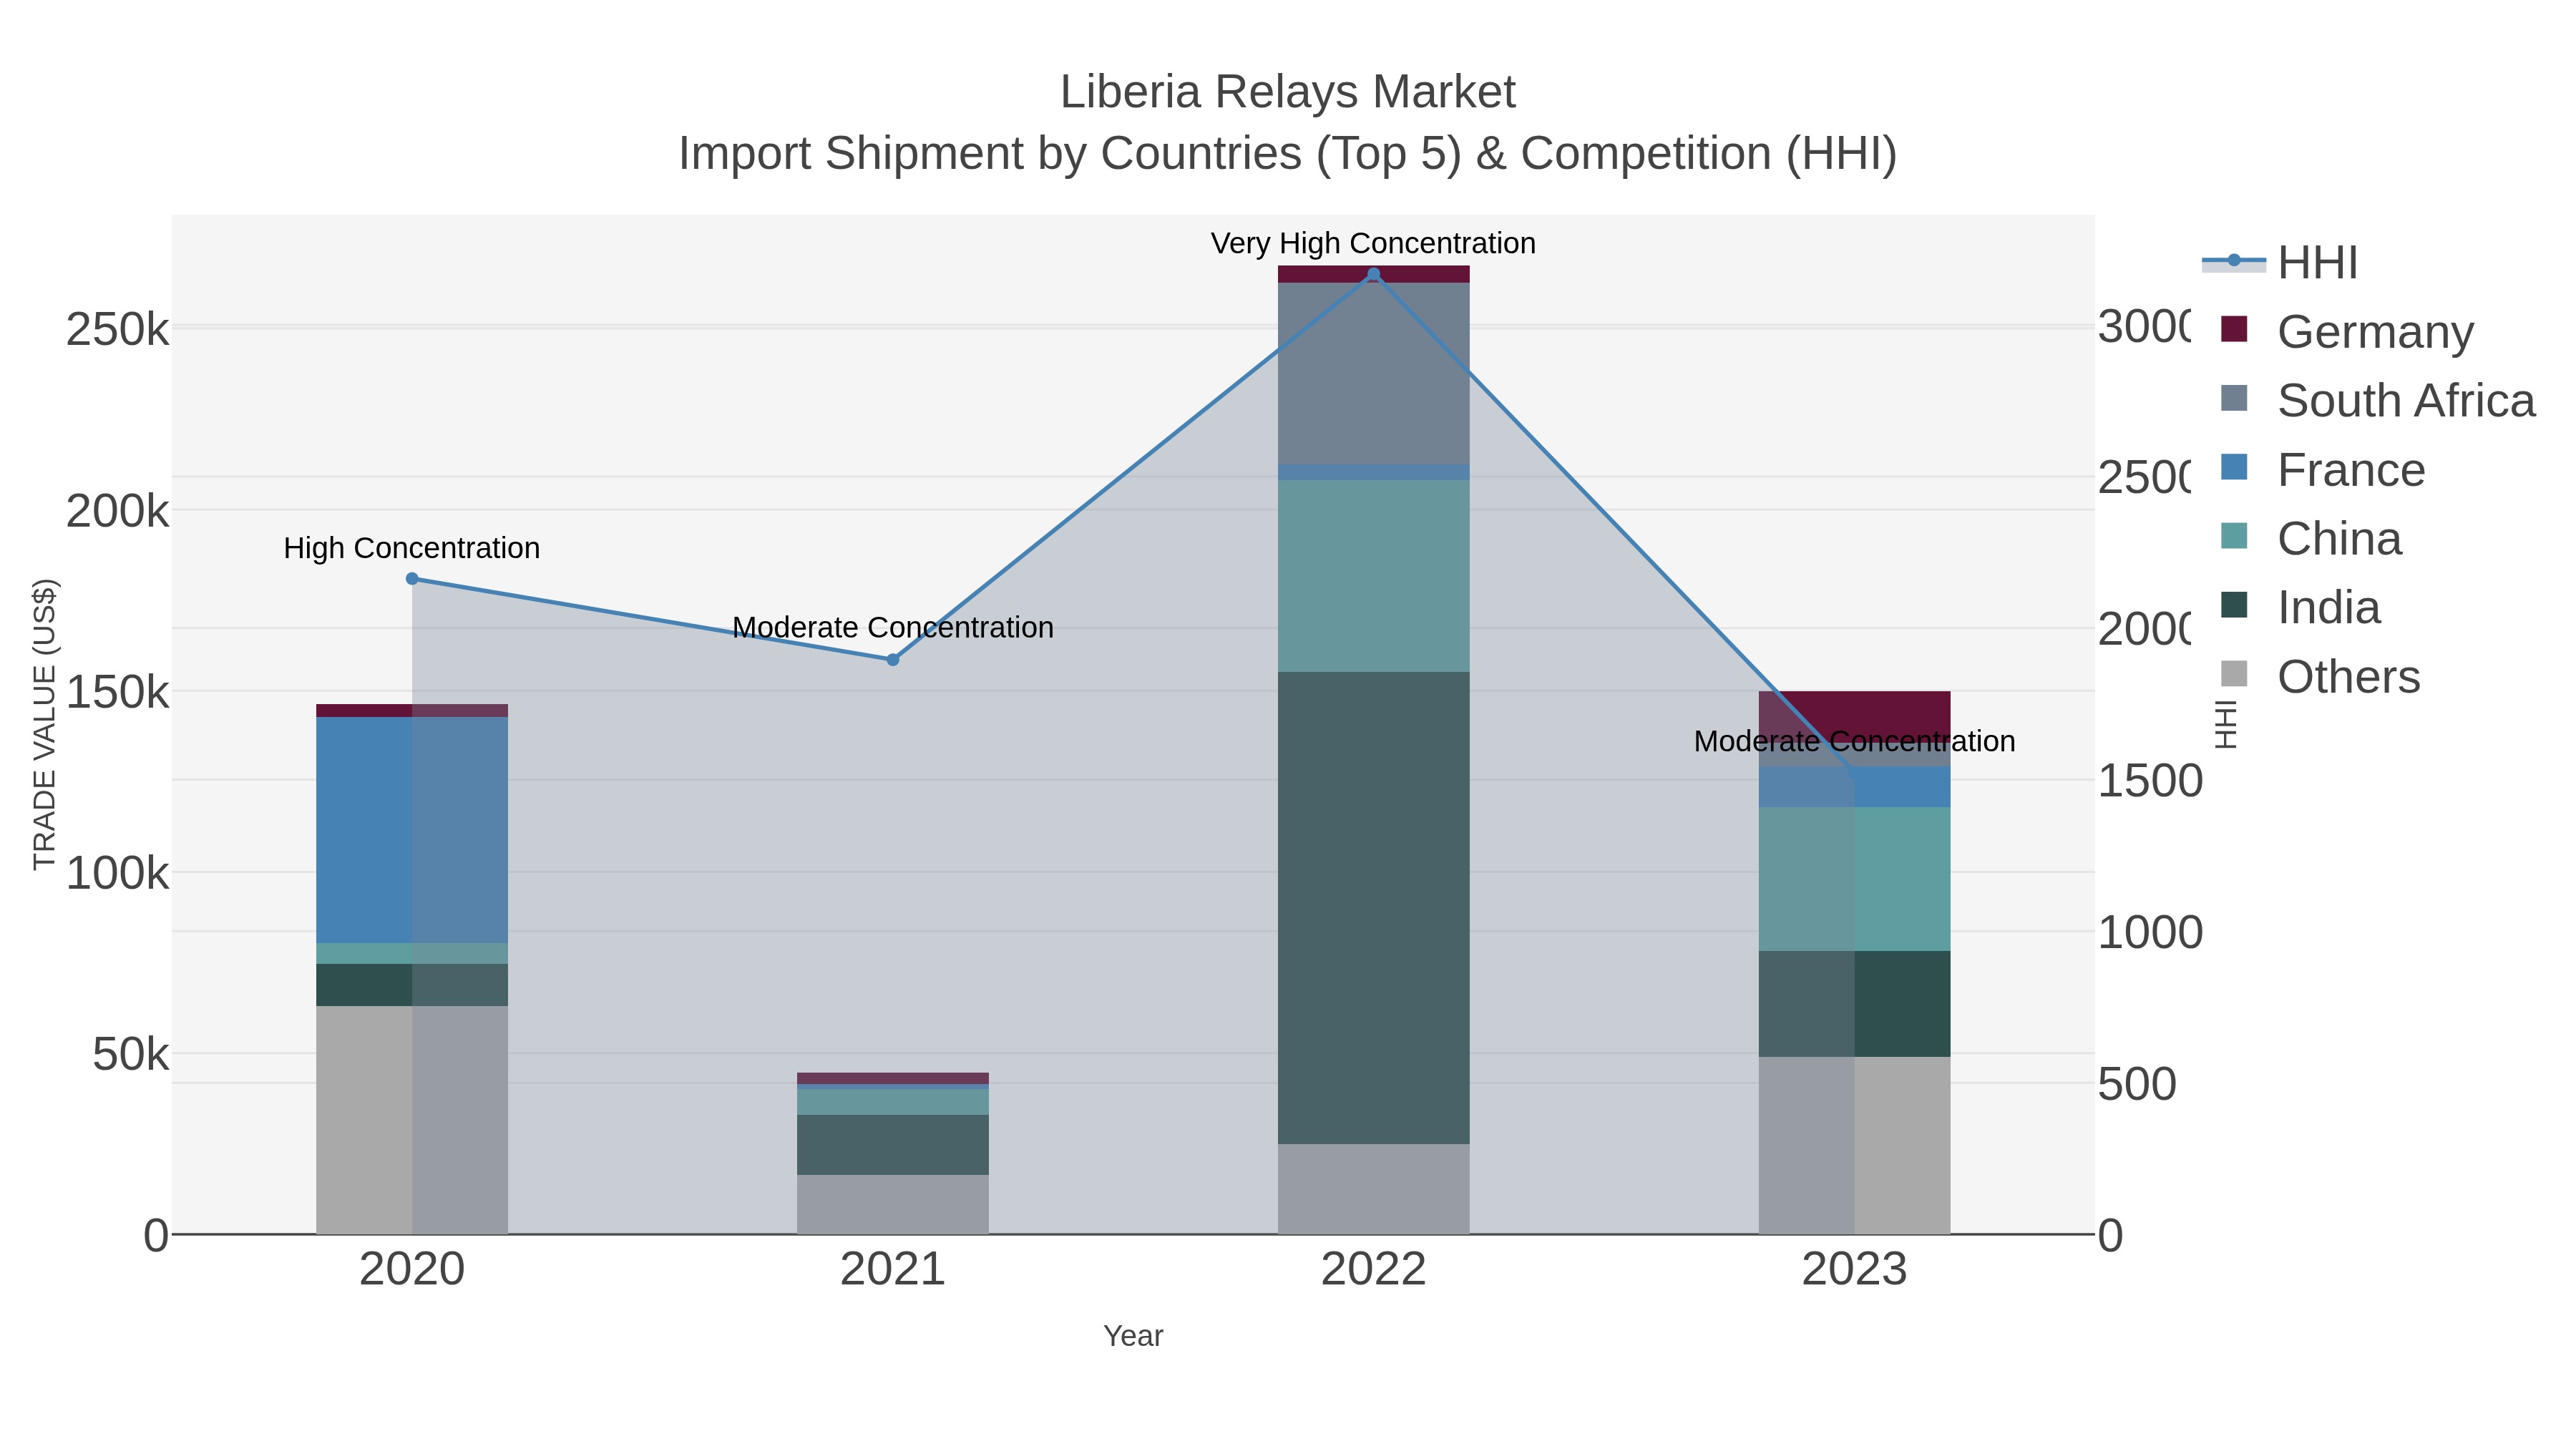Click the 'Very High Concentration' annotation
This screenshot has height=1449, width=2576.
coord(1373,243)
